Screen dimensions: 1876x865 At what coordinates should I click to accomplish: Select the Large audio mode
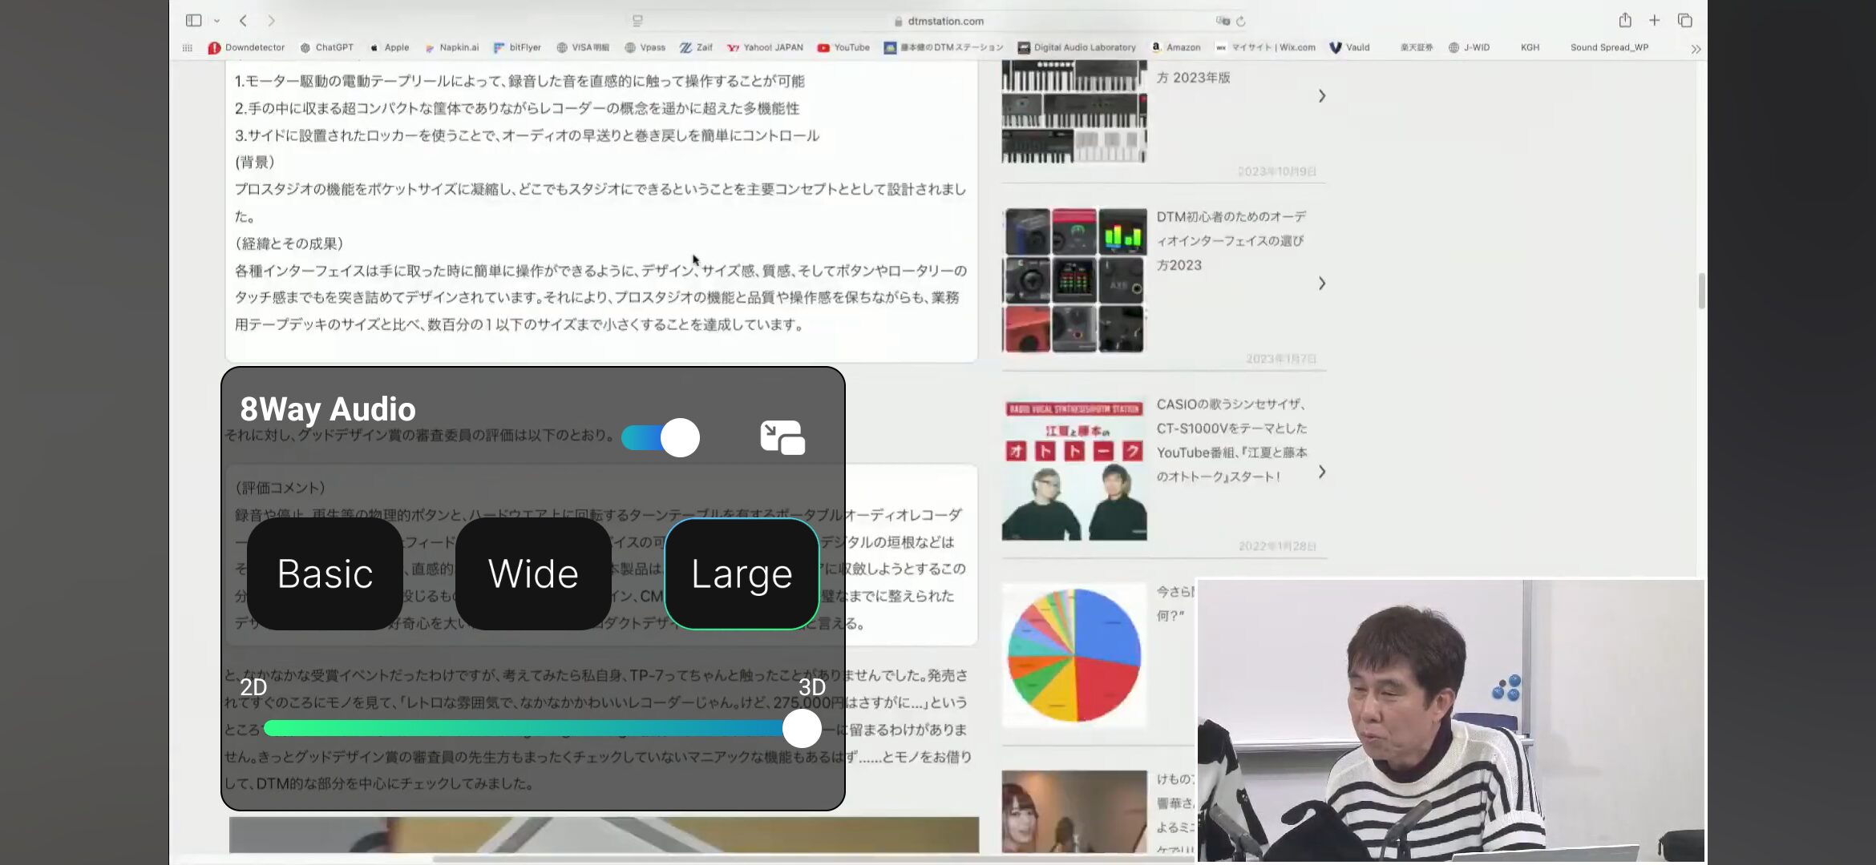[742, 573]
